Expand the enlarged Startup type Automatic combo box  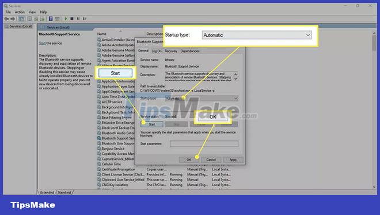tap(257, 35)
